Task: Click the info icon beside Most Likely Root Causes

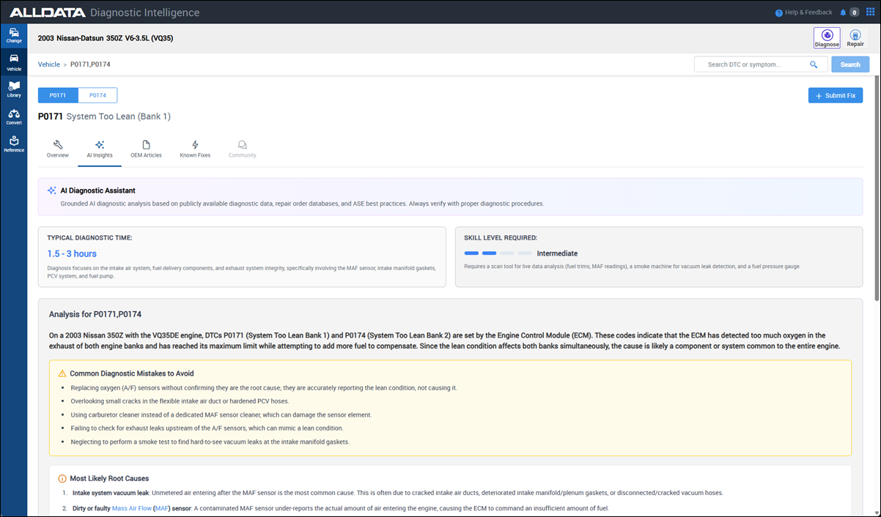Action: click(62, 478)
